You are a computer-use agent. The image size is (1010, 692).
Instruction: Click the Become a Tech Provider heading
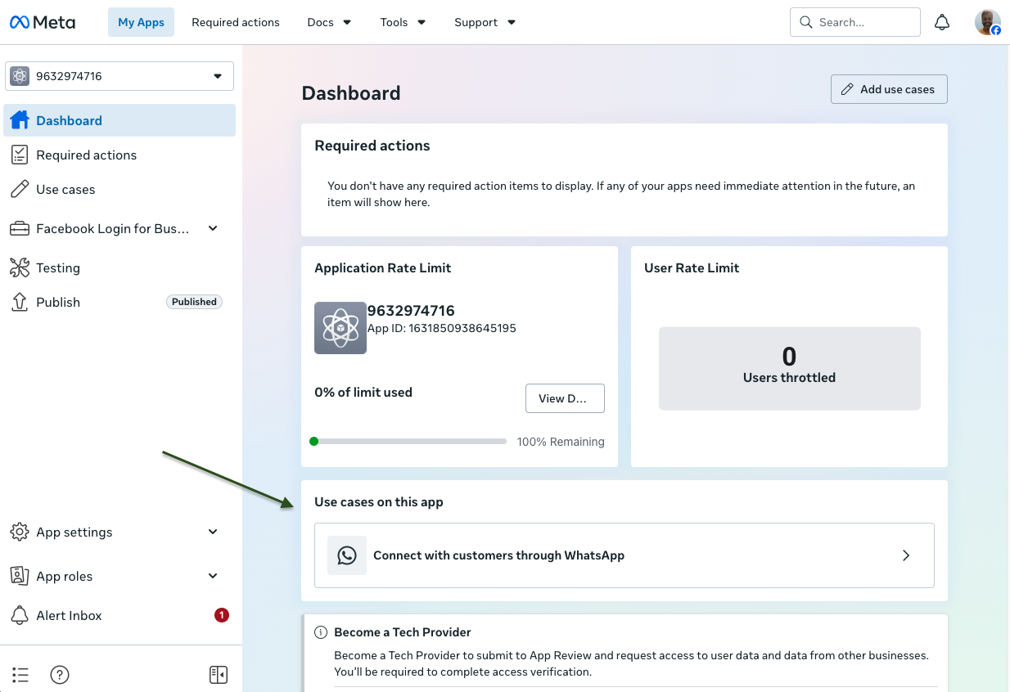coord(403,632)
